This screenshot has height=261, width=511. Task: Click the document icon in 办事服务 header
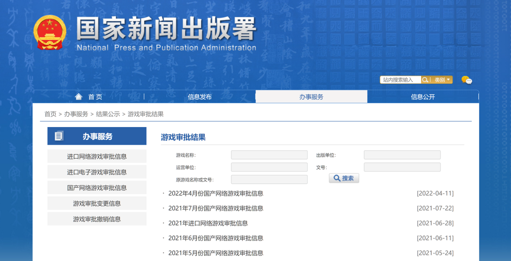tap(59, 136)
